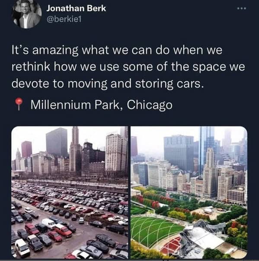The width and height of the screenshot is (259, 261).
Task: Click the word "Chicago" in location line
Action: tap(150, 105)
